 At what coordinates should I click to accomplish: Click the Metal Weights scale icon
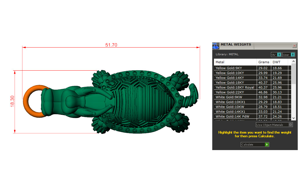coord(216,46)
